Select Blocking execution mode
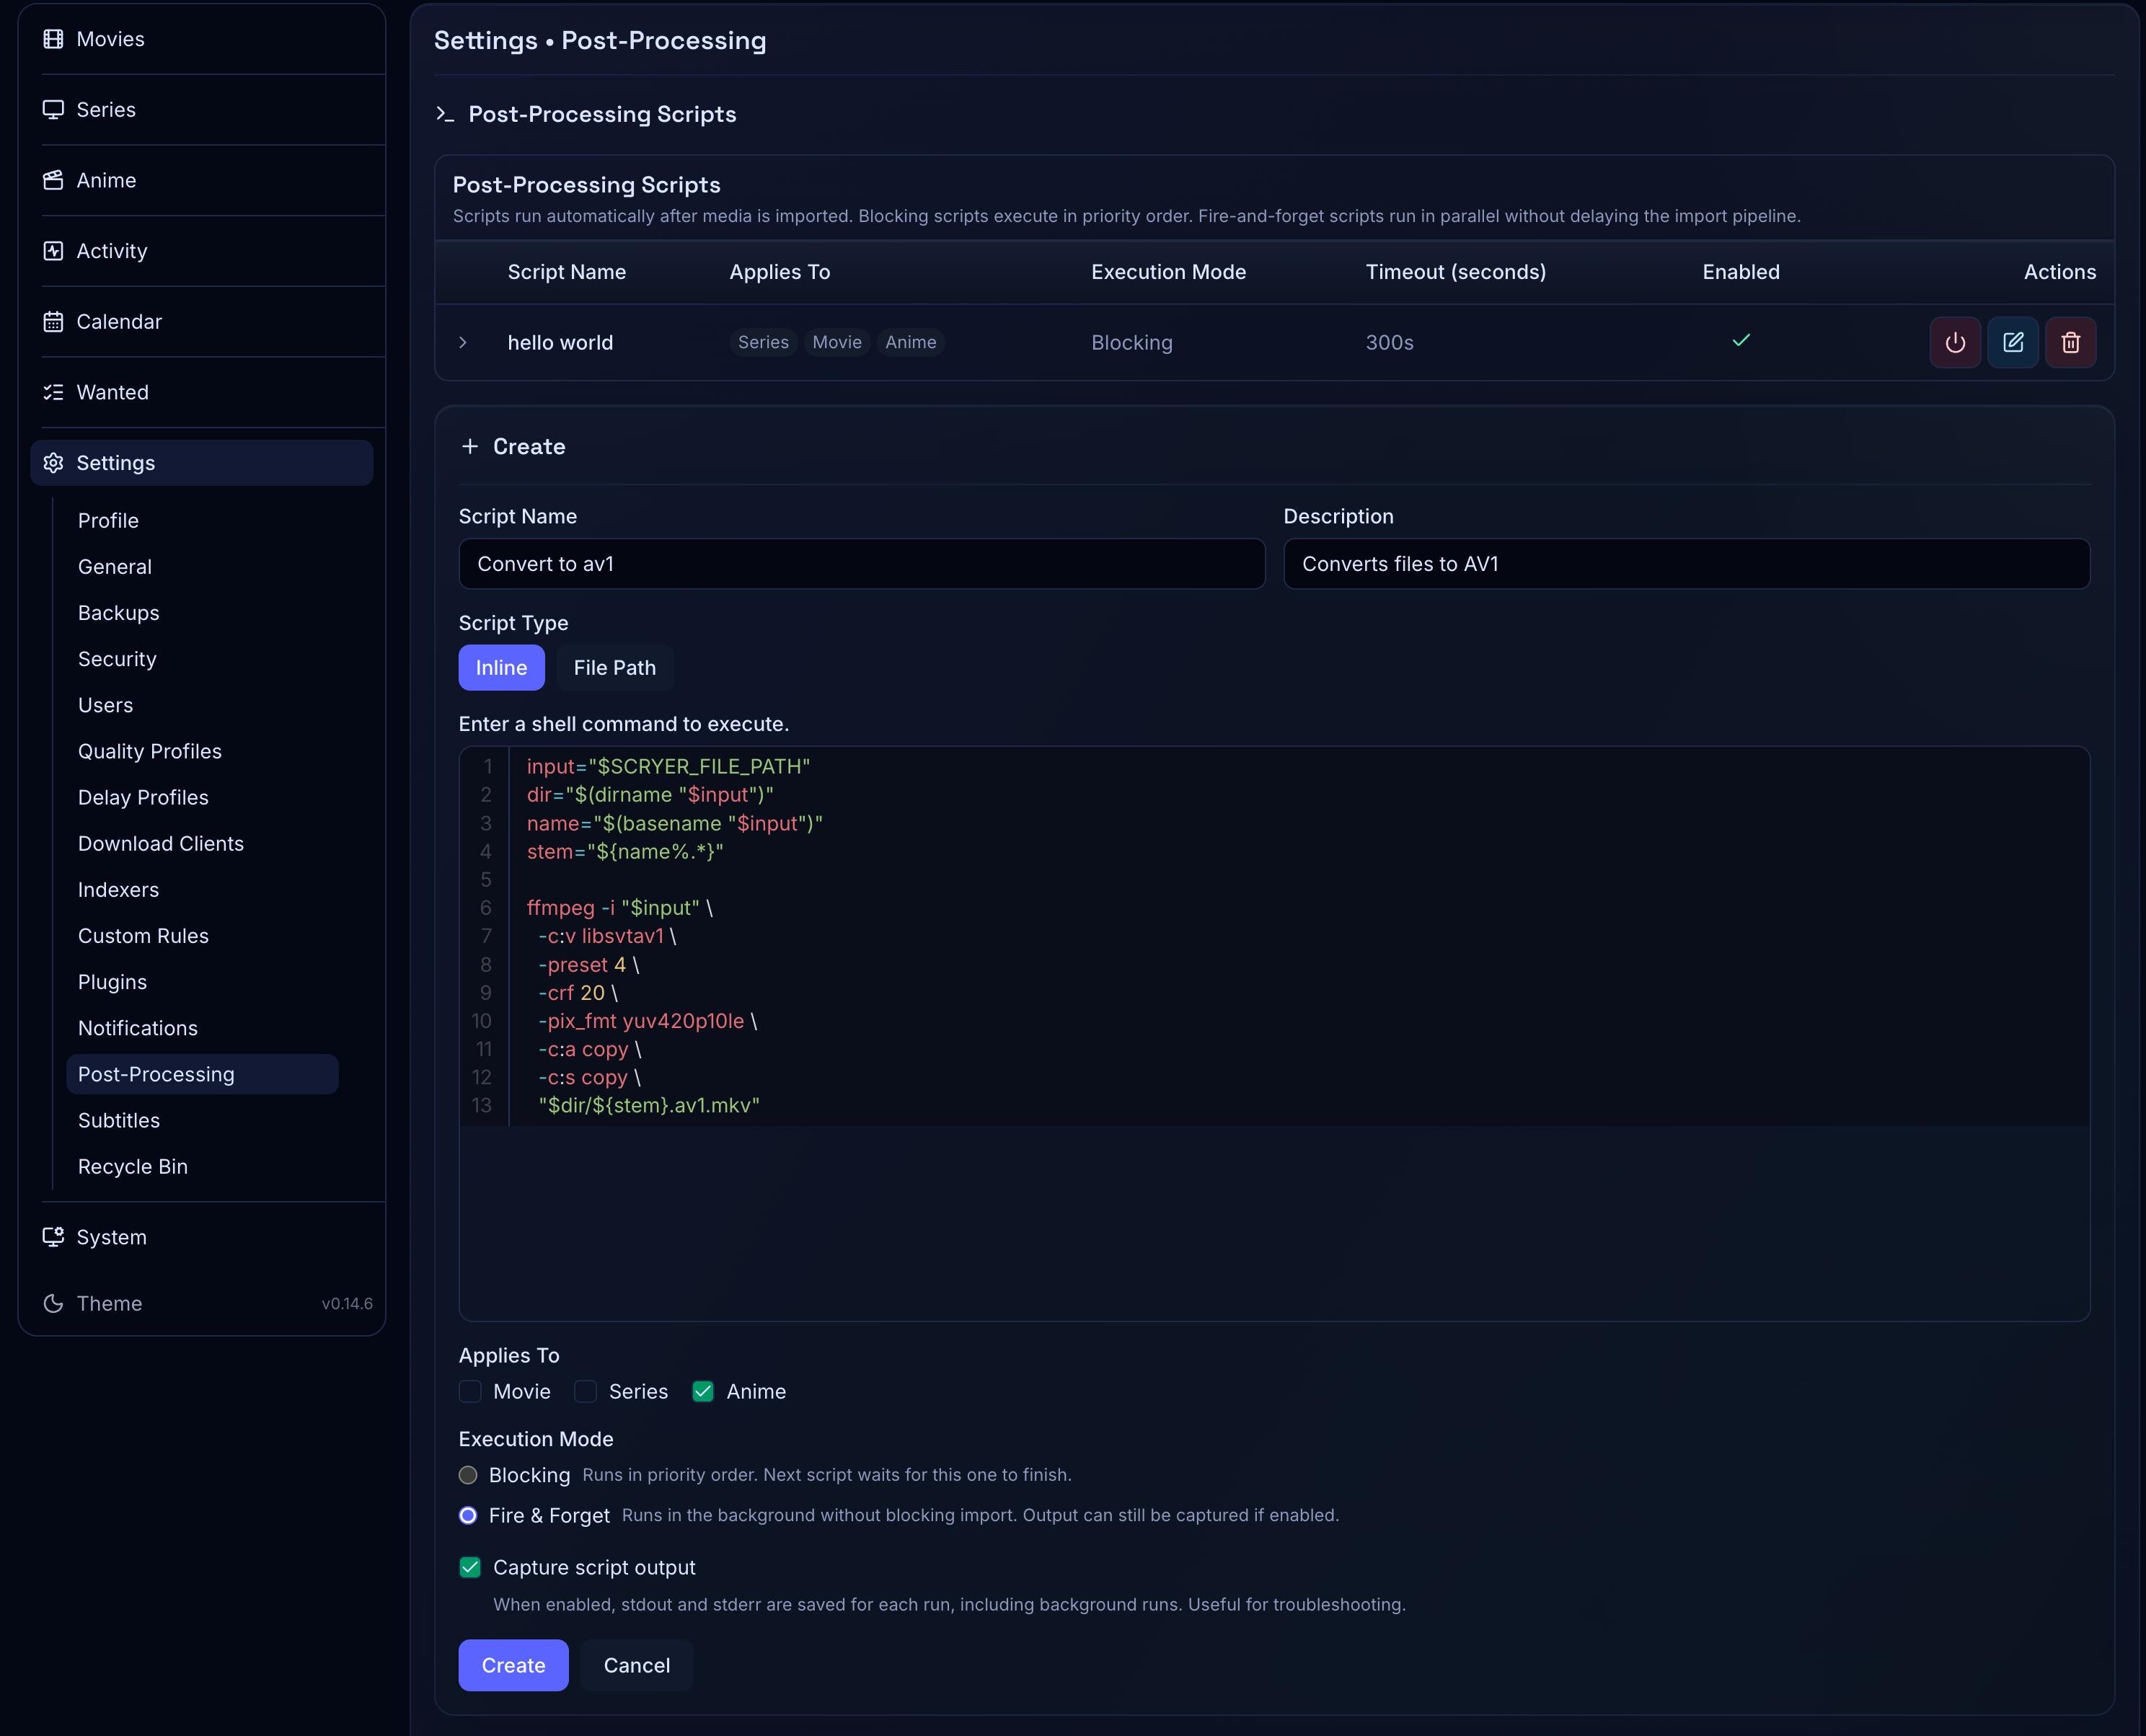2146x1736 pixels. pos(468,1475)
